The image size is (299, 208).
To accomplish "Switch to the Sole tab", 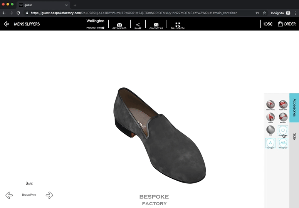I will 294,136.
